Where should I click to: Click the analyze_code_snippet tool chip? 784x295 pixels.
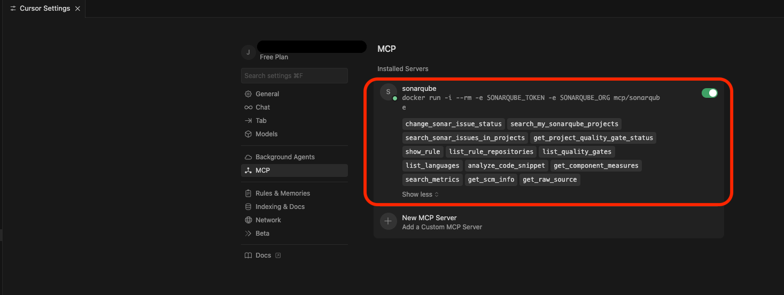click(506, 166)
